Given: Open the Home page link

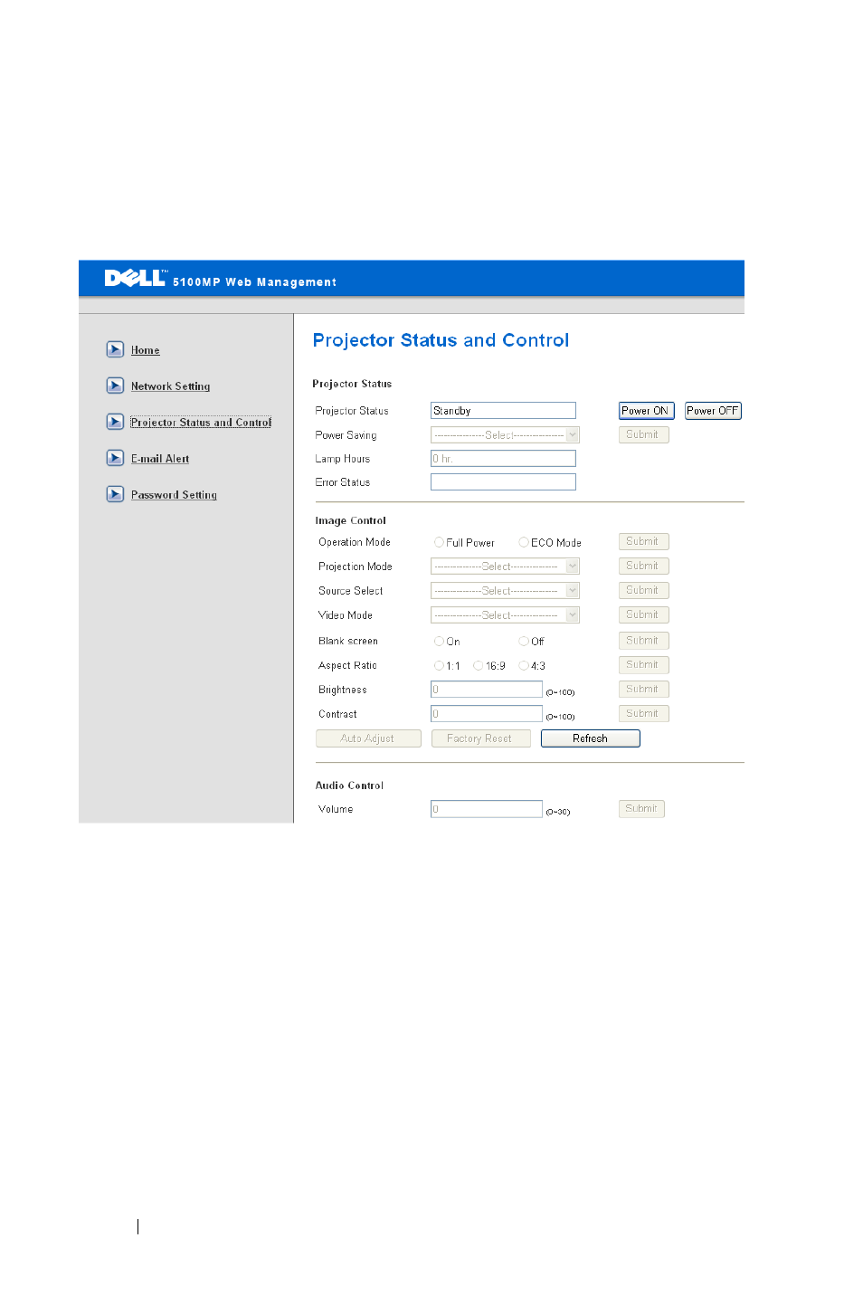Looking at the screenshot, I should point(145,350).
